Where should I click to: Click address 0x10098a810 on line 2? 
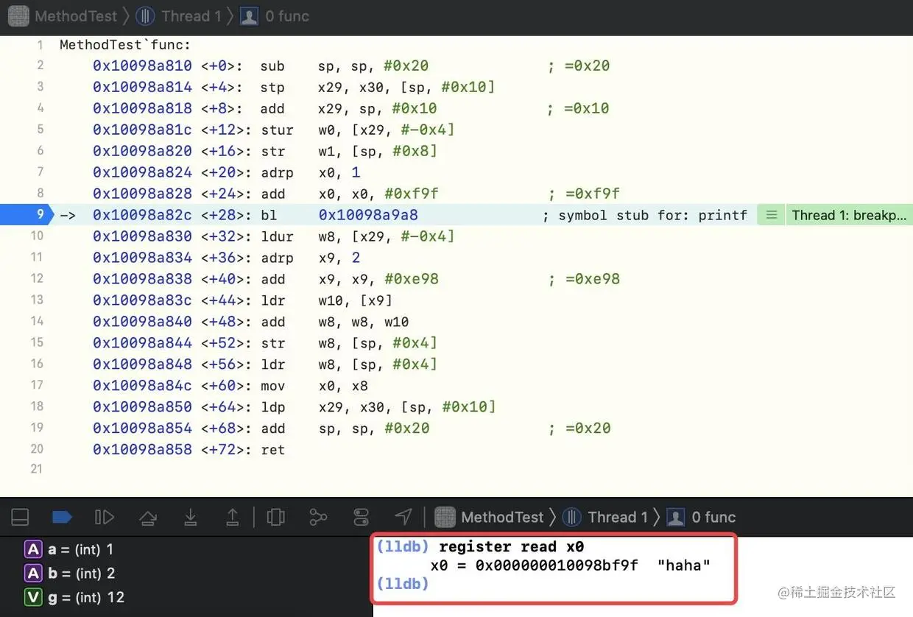coord(142,66)
